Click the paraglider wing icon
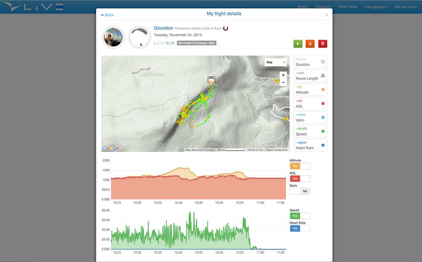 coord(139,37)
